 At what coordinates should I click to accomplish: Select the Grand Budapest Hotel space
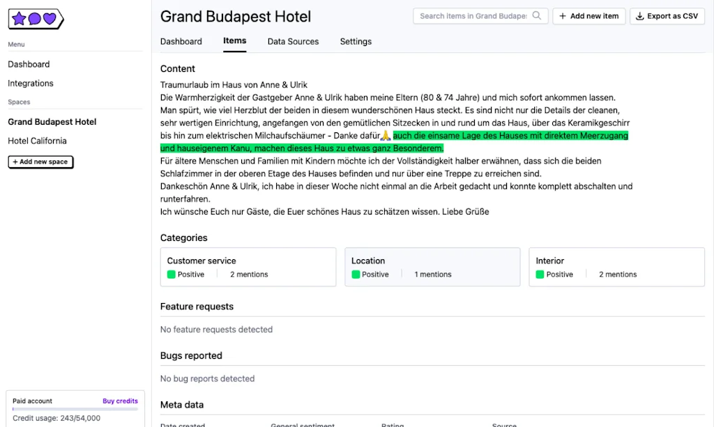pos(52,121)
